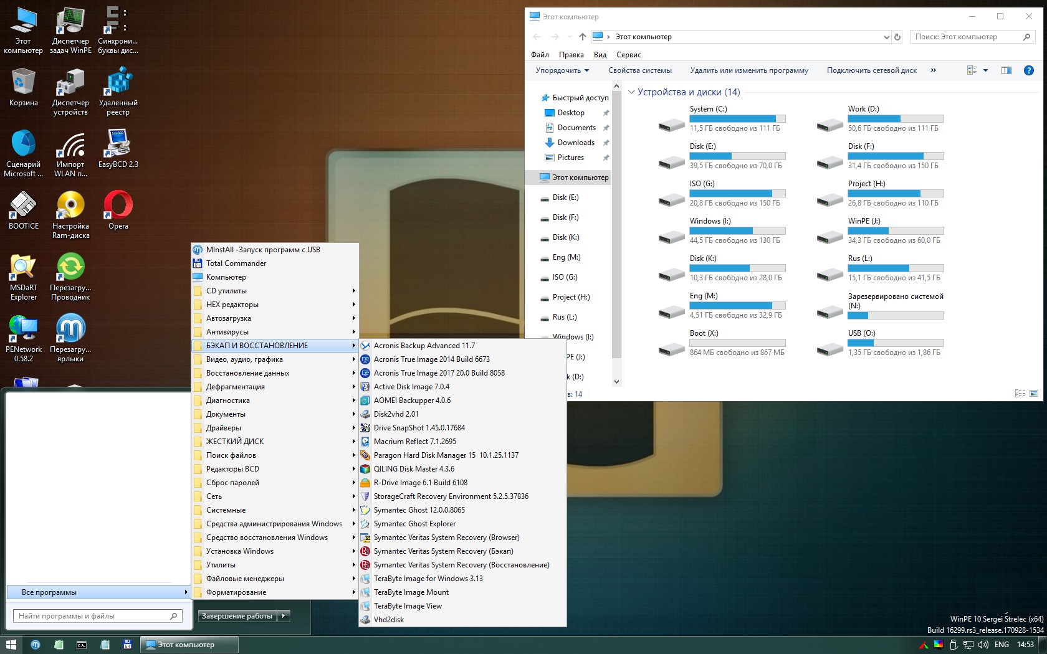Click ENG language indicator in tray
This screenshot has height=654, width=1047.
coord(1002,645)
